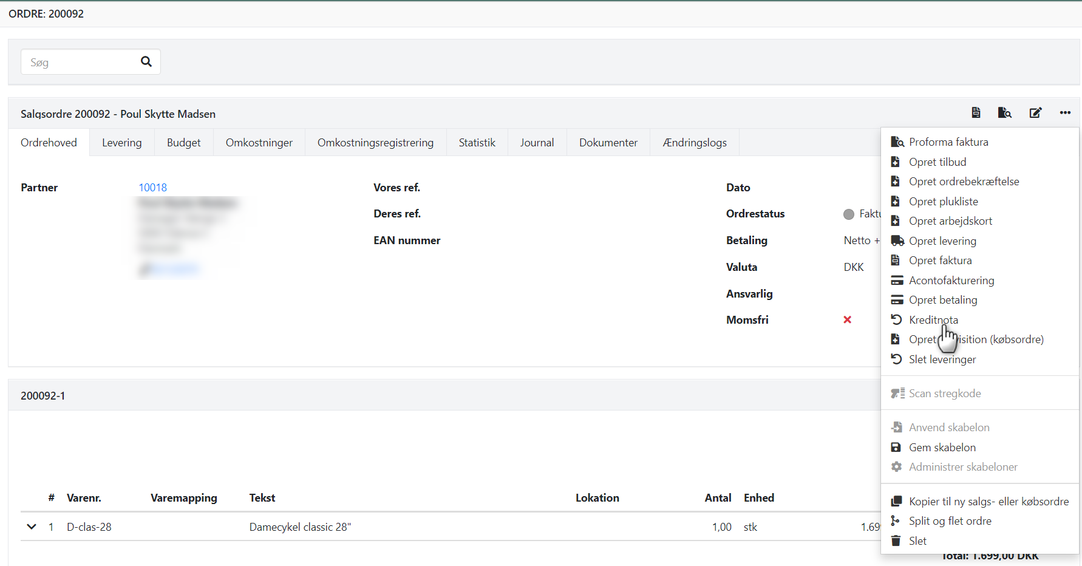Open the three-dot more actions menu
The height and width of the screenshot is (566, 1082).
(1065, 112)
